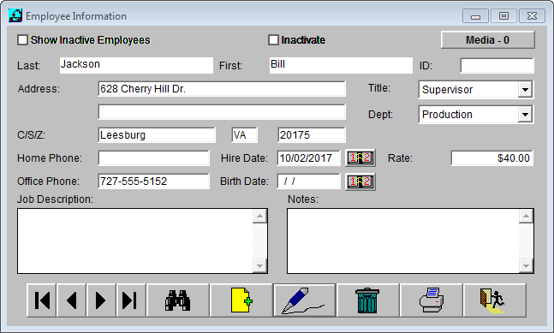Click the Notes scroll down arrow
The width and height of the screenshot is (554, 333).
526,266
